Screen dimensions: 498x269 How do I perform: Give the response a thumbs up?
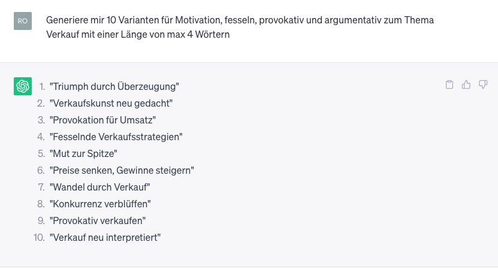(x=466, y=84)
